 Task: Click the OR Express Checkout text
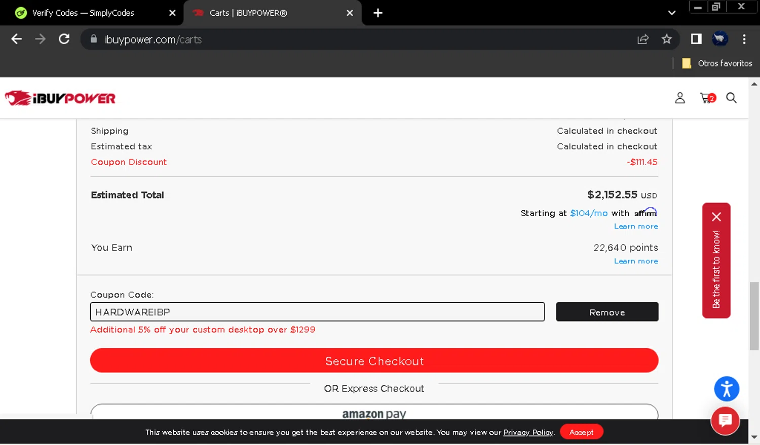click(x=374, y=388)
